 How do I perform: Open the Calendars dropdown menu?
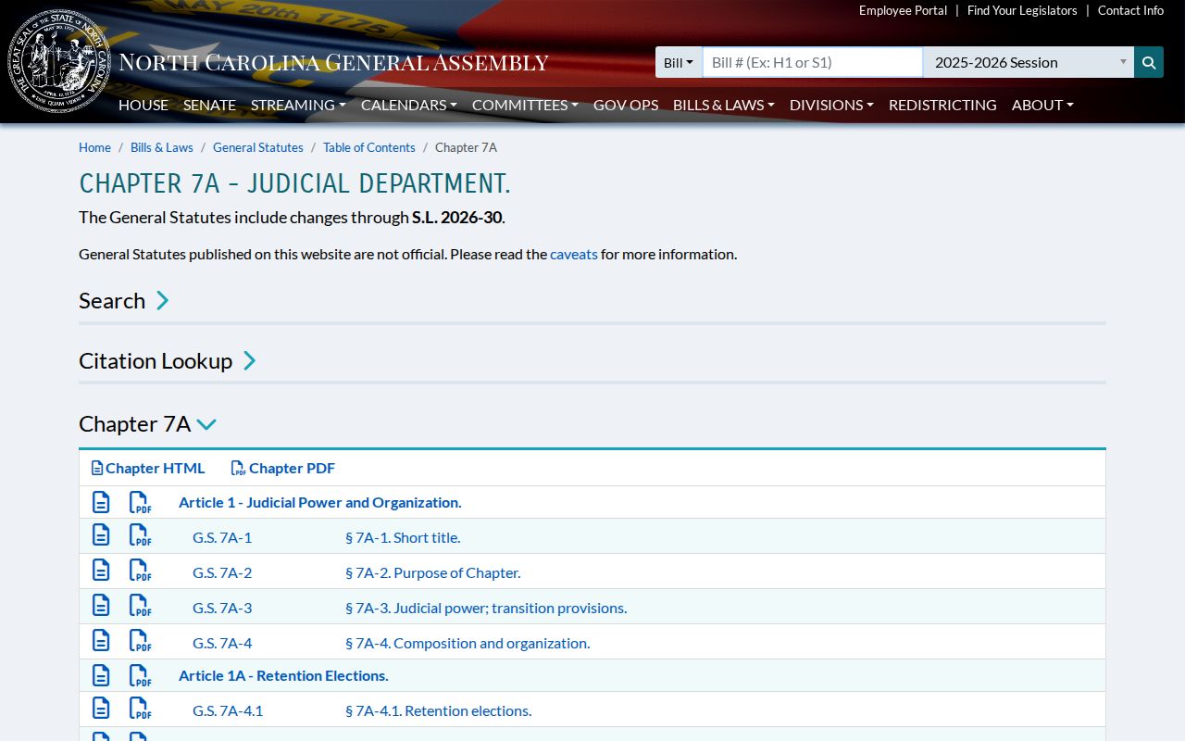pyautogui.click(x=409, y=105)
